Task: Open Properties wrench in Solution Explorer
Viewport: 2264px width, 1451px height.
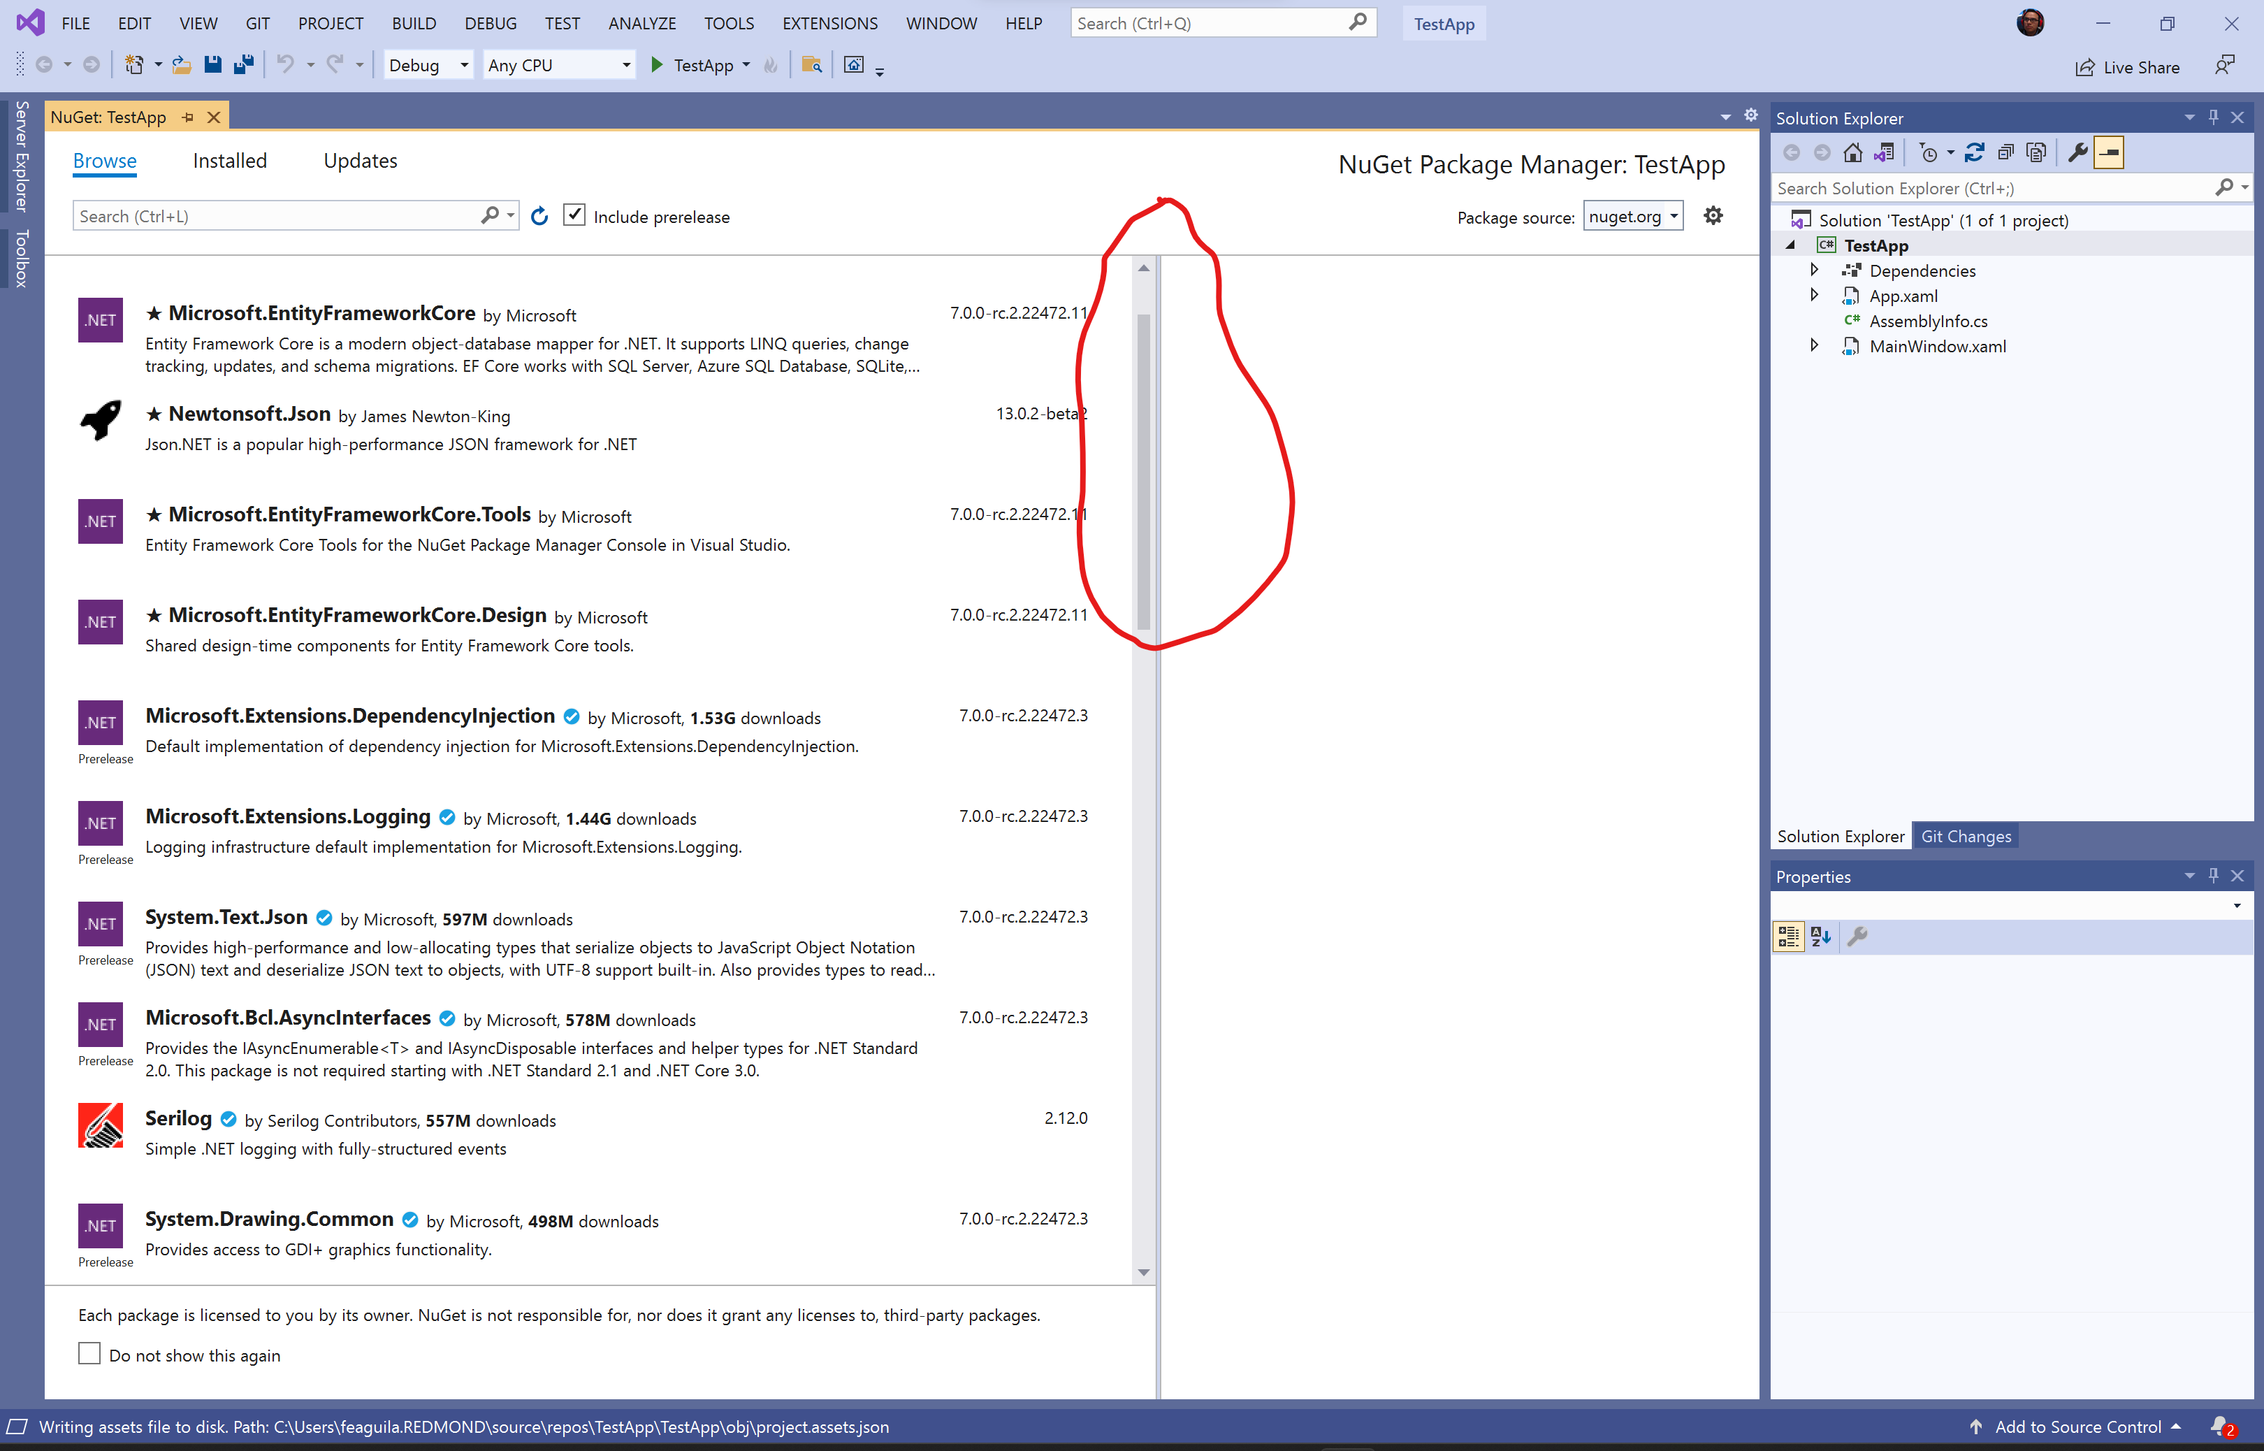Action: pyautogui.click(x=2077, y=152)
